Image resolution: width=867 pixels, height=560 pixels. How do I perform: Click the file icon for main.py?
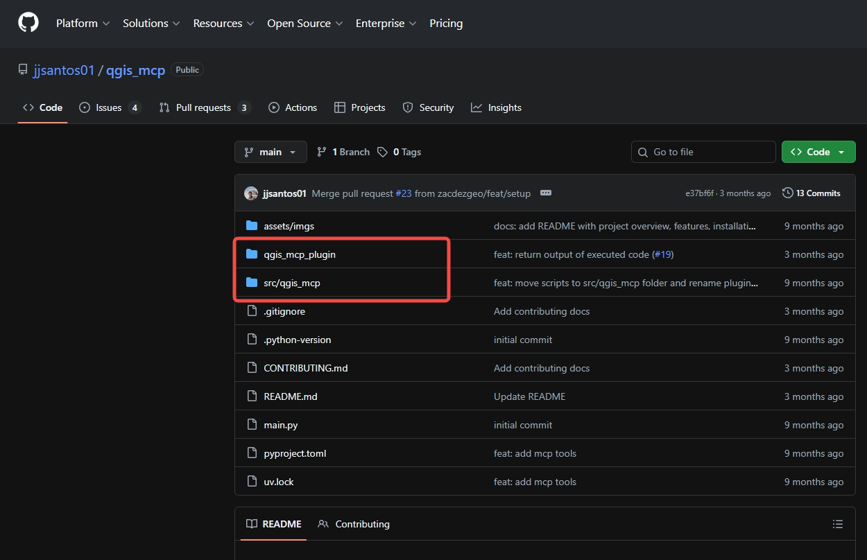[x=252, y=425]
